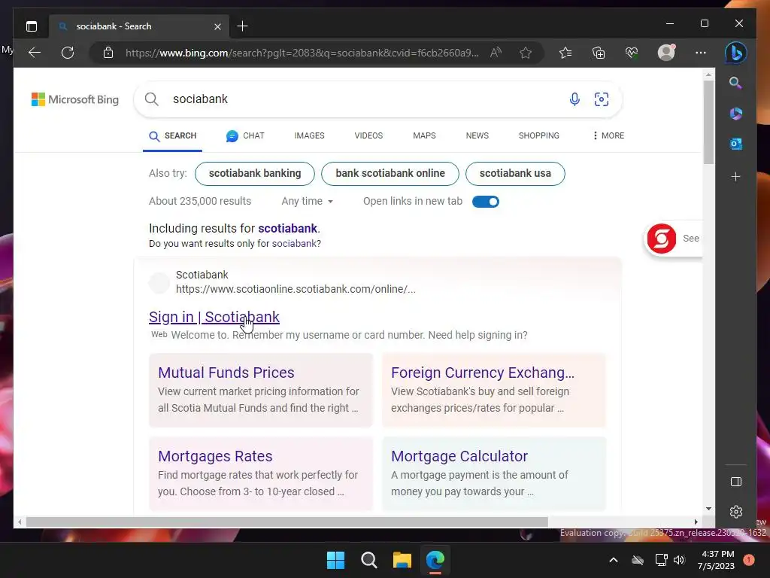Toggle Open links in new tab switch

[486, 202]
